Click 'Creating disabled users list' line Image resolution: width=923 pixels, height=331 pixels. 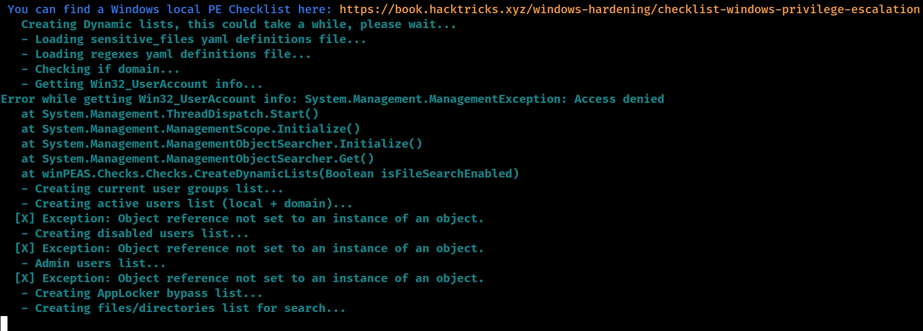[x=135, y=233]
